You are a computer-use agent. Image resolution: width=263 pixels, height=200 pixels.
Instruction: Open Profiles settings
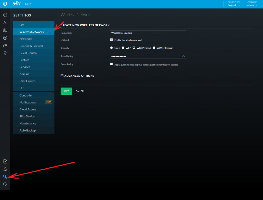34,60
